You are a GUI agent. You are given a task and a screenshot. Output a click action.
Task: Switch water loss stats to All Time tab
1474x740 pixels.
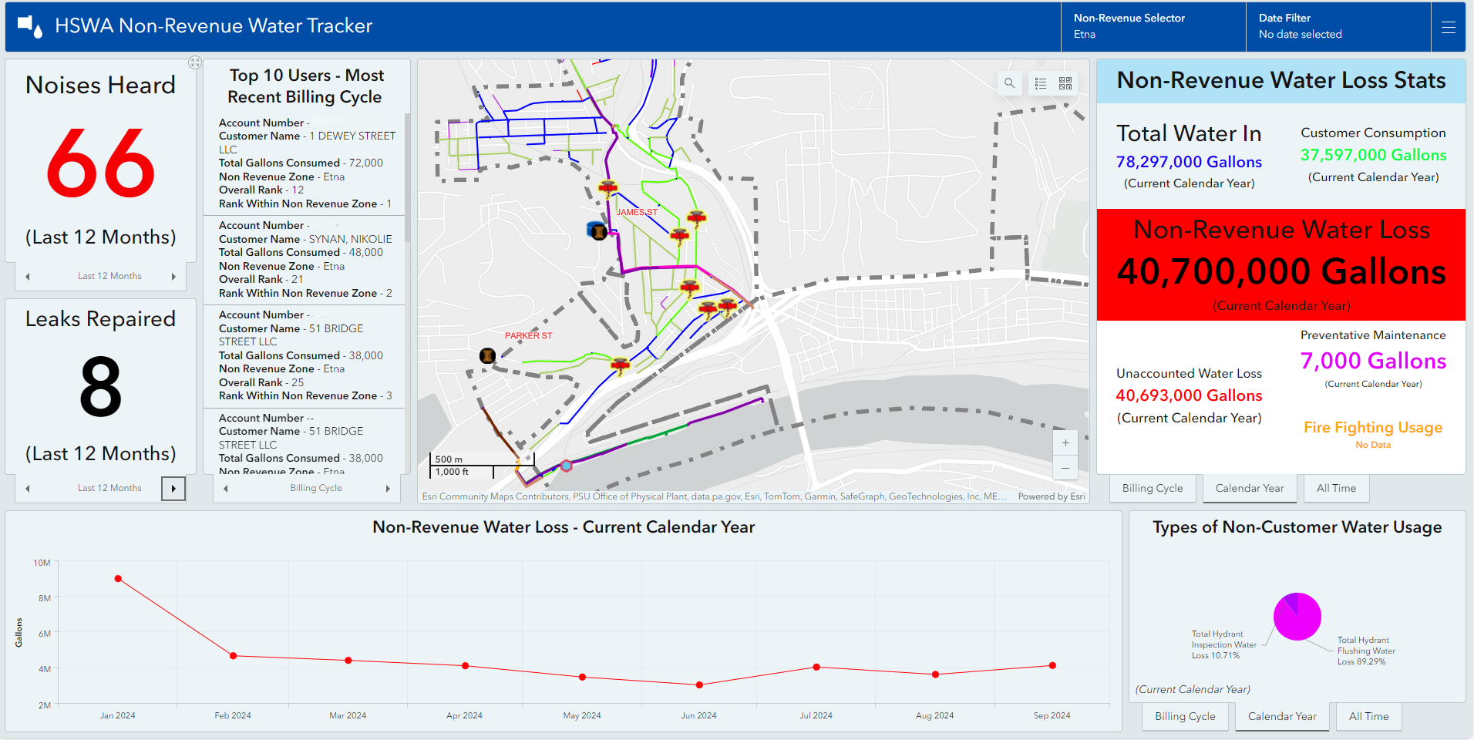1336,488
